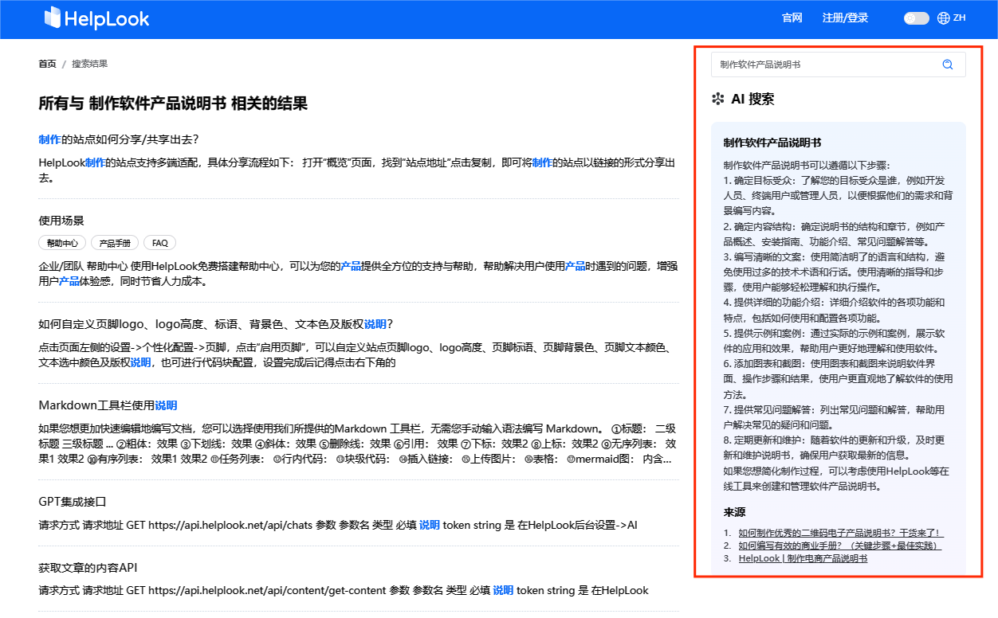Viewport: 998px width, 618px height.
Task: Toggle the theme switch in the header
Action: [x=917, y=18]
